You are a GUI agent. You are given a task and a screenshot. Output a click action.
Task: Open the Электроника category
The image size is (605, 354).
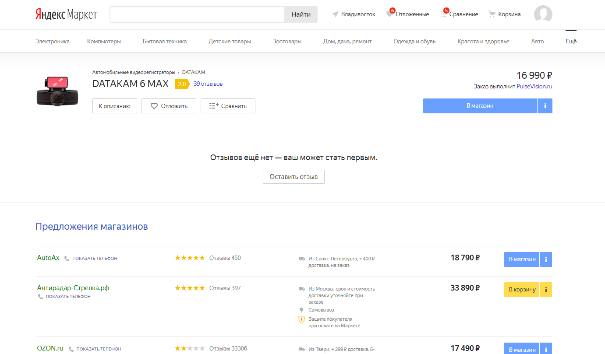point(52,42)
